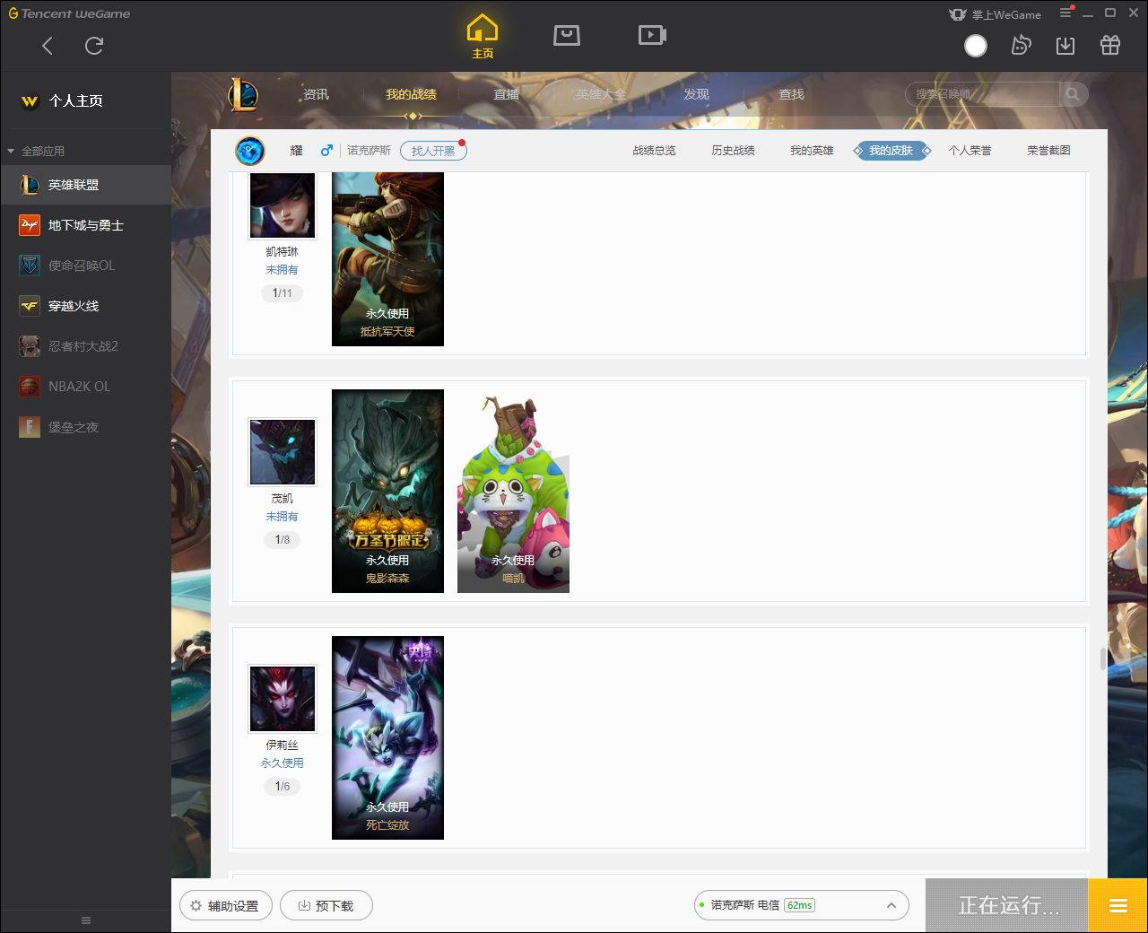Open 辅助设置 settings button

click(x=225, y=906)
